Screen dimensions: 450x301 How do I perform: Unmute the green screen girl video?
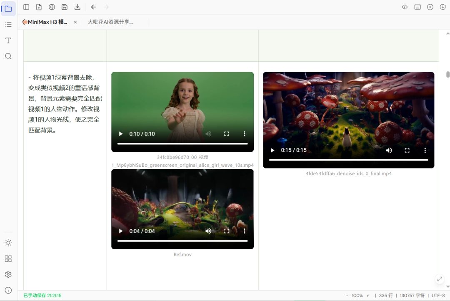click(x=208, y=134)
